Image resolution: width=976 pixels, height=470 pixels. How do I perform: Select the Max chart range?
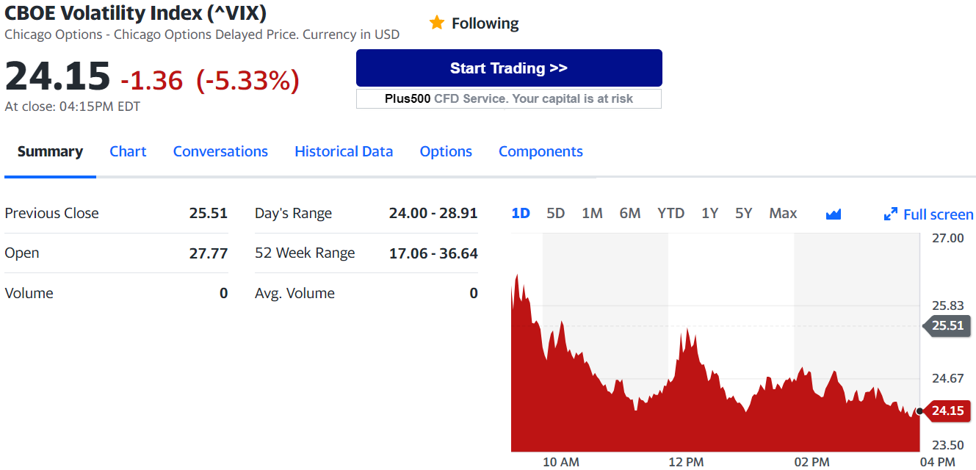pyautogui.click(x=783, y=213)
